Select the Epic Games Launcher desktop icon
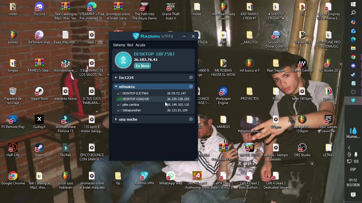This screenshot has width=362, height=203. coord(329,124)
